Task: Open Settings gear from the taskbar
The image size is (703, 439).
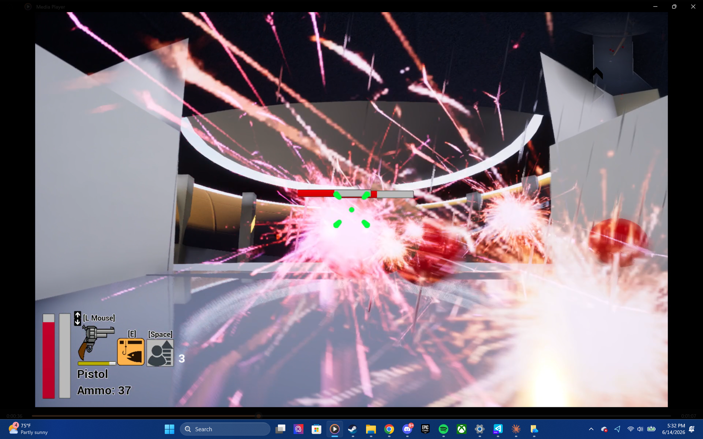Action: (480, 429)
